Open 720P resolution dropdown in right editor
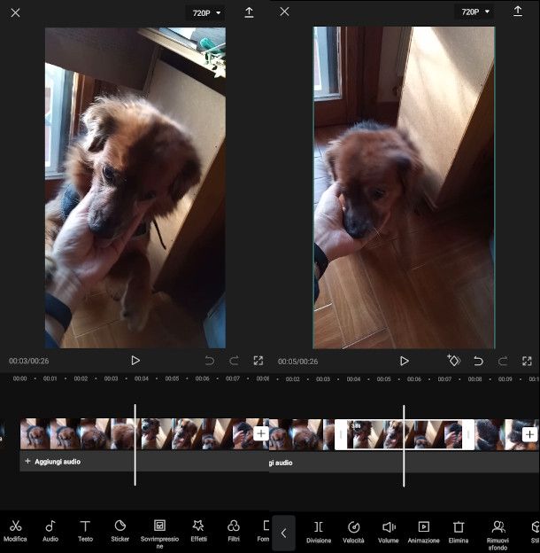This screenshot has height=553, width=540. click(x=474, y=12)
